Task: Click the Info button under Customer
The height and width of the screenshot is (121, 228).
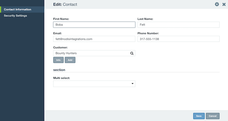Action: (58, 60)
